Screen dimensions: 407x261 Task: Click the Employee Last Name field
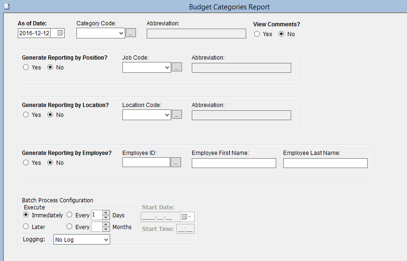tap(325, 163)
